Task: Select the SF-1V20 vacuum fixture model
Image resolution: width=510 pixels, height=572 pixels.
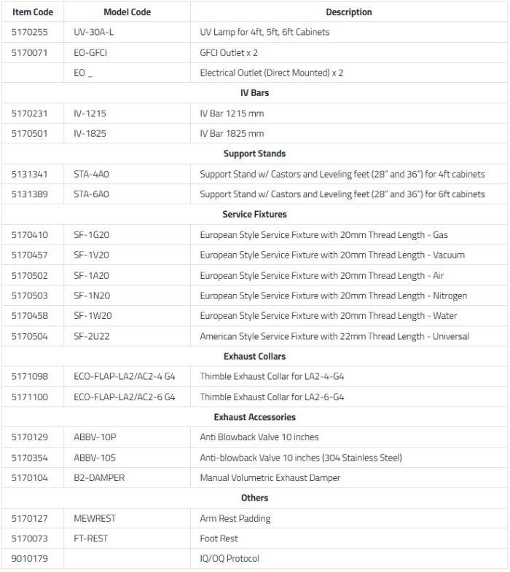Action: click(92, 255)
